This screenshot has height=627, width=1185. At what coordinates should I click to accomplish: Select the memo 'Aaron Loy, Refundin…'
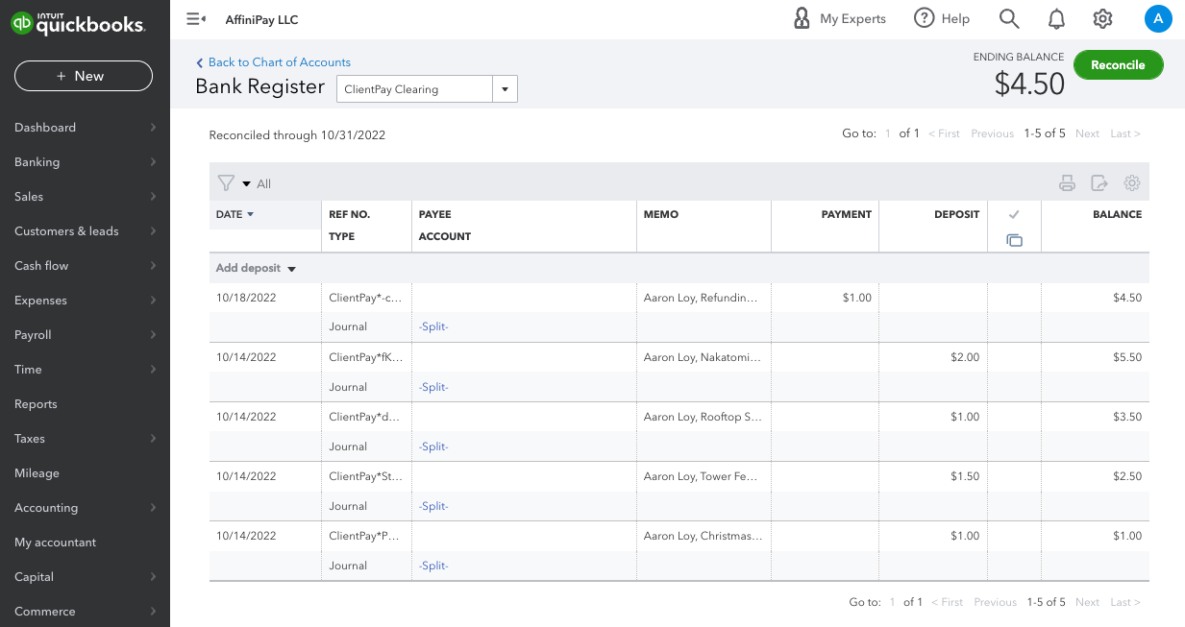pos(701,298)
